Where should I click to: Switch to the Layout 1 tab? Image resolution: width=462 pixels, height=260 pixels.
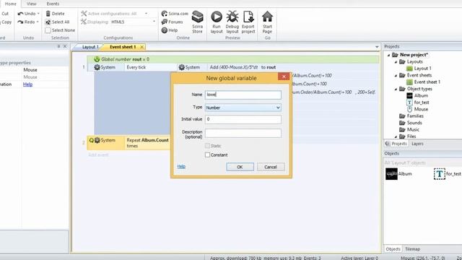click(90, 47)
